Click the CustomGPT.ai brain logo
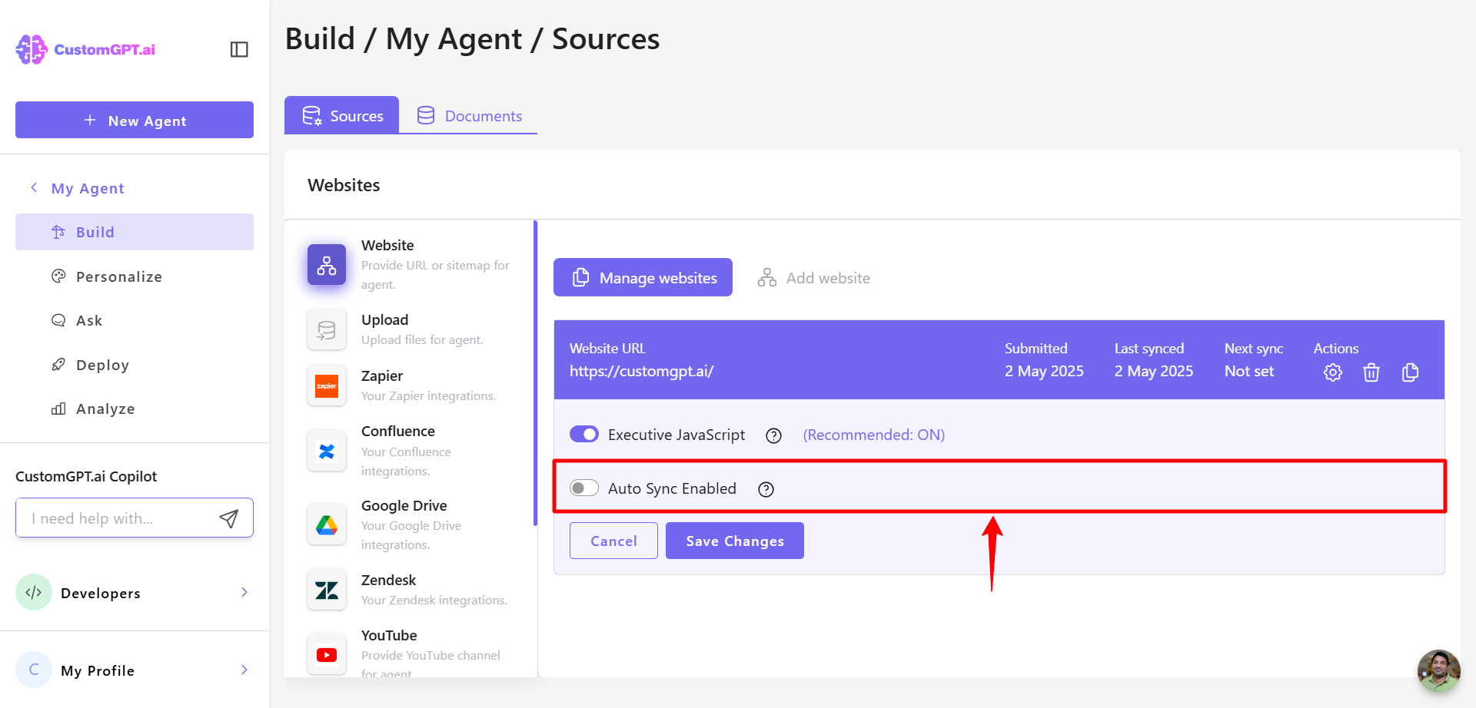Image resolution: width=1476 pixels, height=708 pixels. click(x=32, y=49)
